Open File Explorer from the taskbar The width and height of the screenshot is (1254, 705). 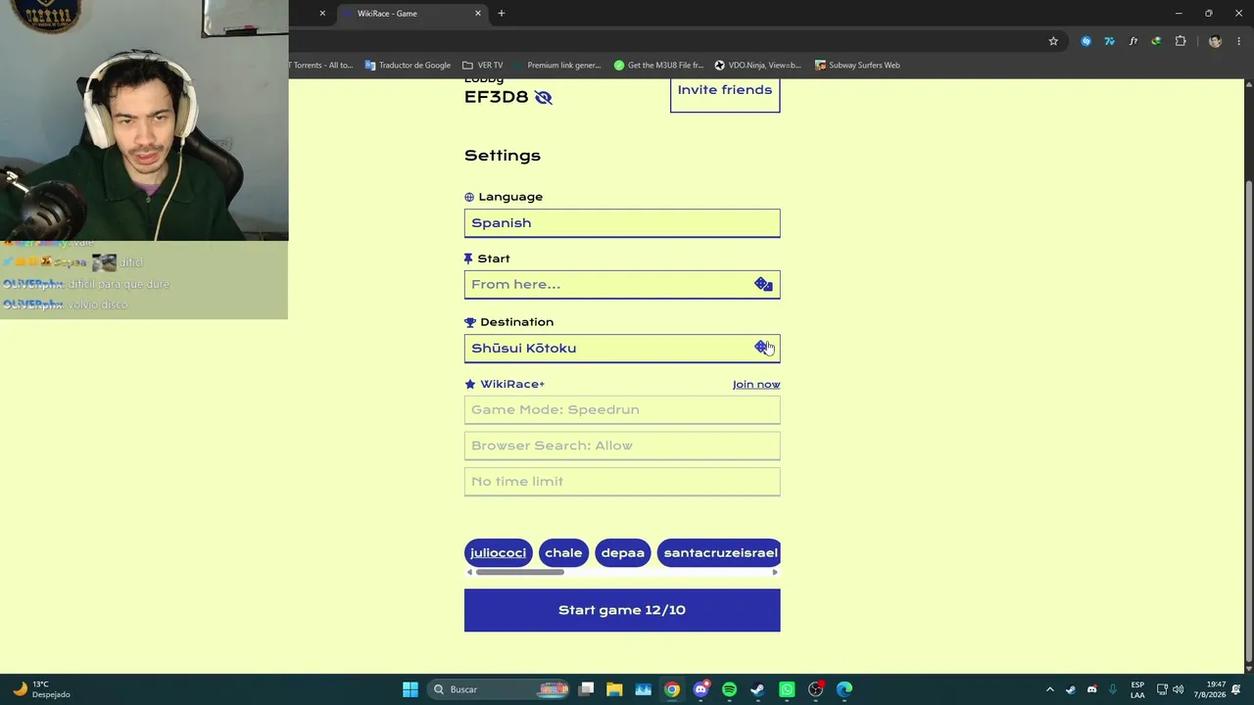click(614, 689)
